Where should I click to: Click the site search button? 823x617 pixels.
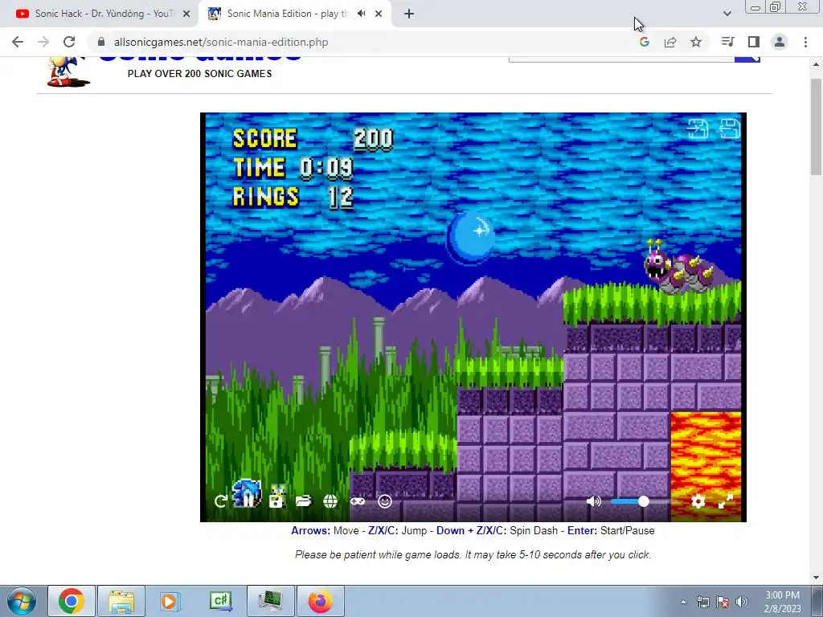pyautogui.click(x=747, y=59)
